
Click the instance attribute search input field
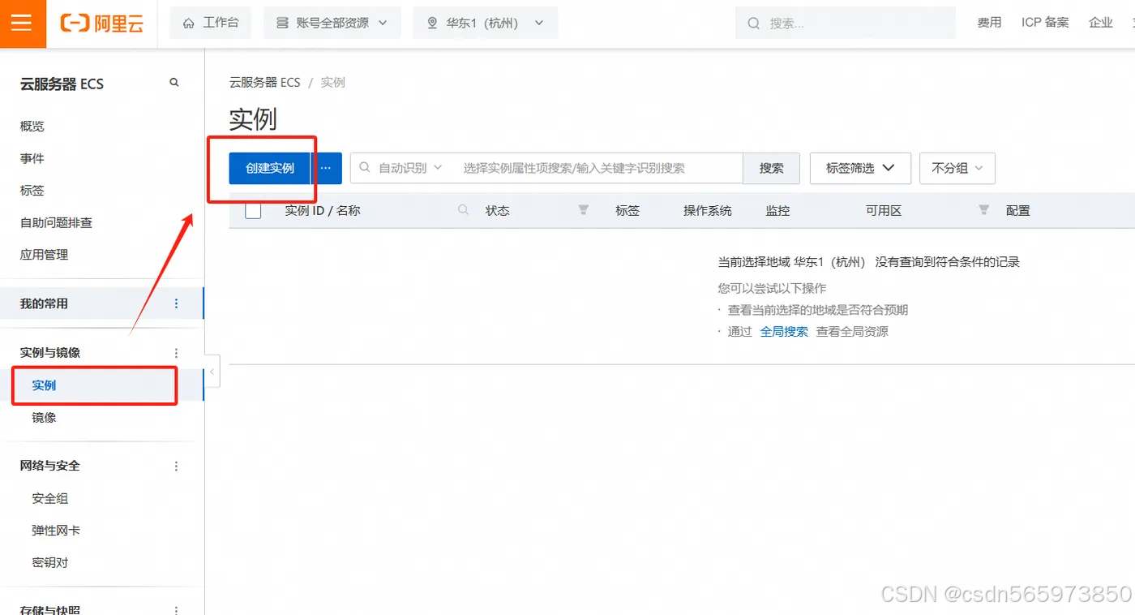click(598, 168)
